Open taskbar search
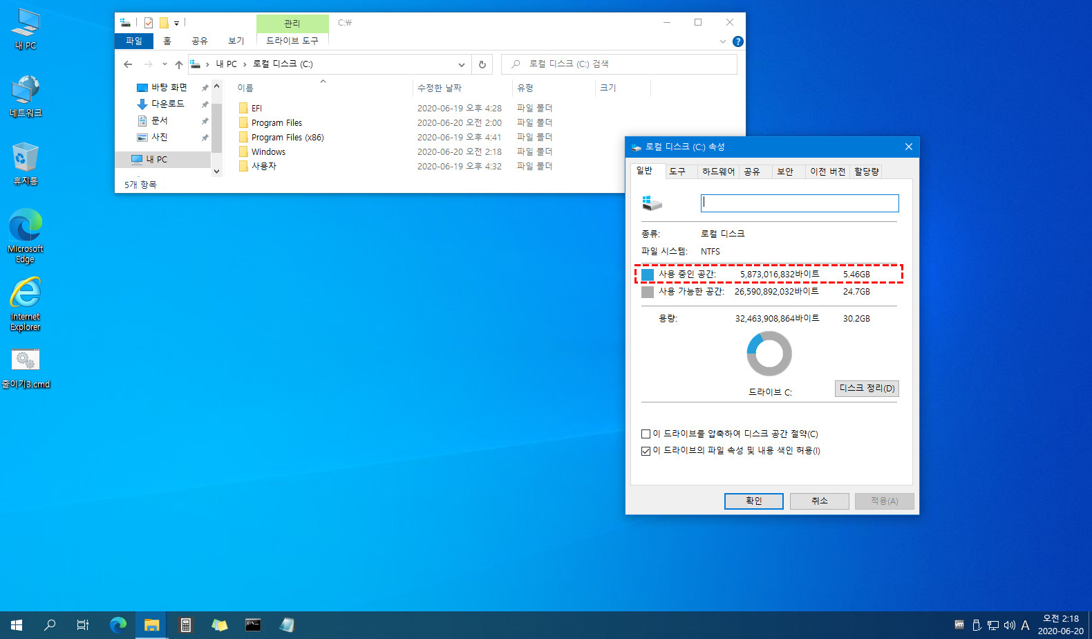 [x=50, y=625]
